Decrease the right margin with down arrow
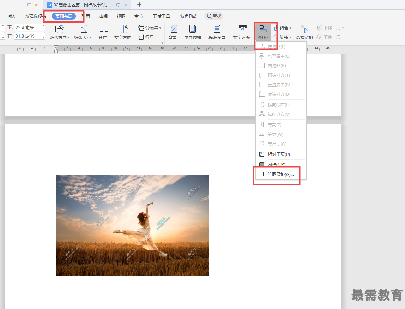The image size is (405, 309). click(x=43, y=38)
